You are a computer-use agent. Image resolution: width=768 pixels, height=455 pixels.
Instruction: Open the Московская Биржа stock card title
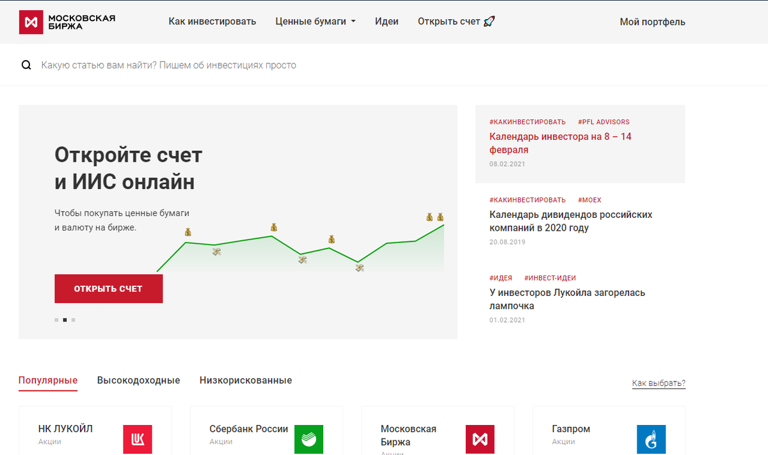click(408, 435)
